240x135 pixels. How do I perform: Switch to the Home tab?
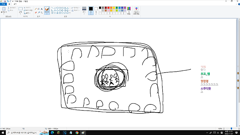(9, 4)
